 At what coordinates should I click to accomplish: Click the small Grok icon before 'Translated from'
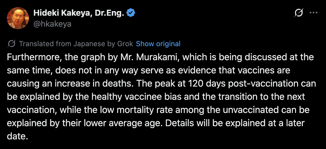click(12, 44)
